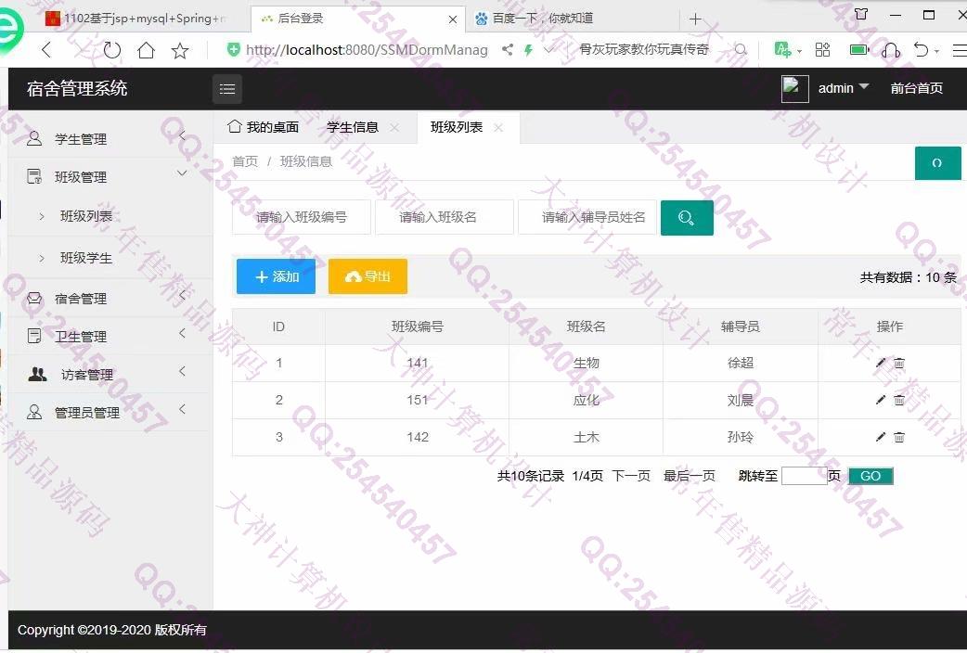Click the headphones icon in browser toolbar
967x653 pixels.
click(891, 50)
